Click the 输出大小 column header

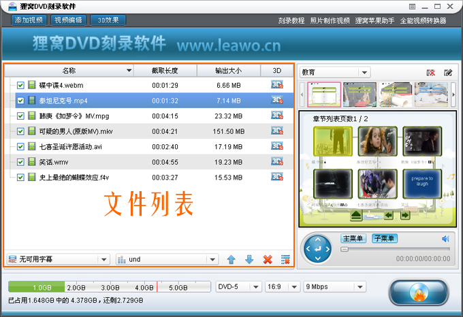(229, 71)
